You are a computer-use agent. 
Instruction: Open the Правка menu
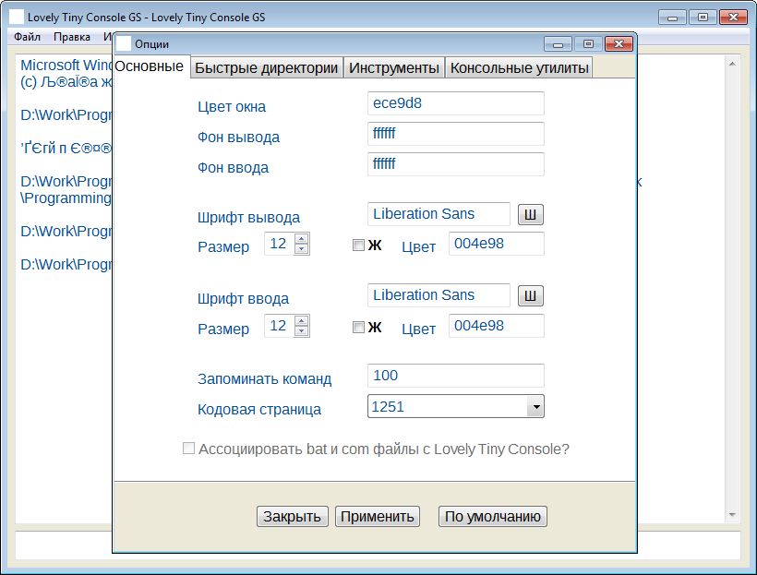coord(72,37)
